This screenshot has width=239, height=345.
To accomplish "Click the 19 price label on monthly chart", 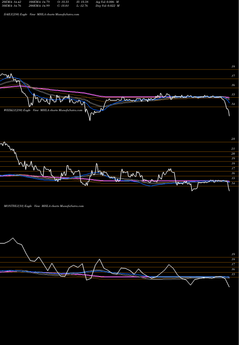I will (233, 254).
